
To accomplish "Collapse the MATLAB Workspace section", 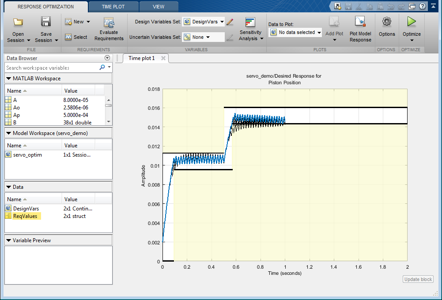I will (x=9, y=79).
